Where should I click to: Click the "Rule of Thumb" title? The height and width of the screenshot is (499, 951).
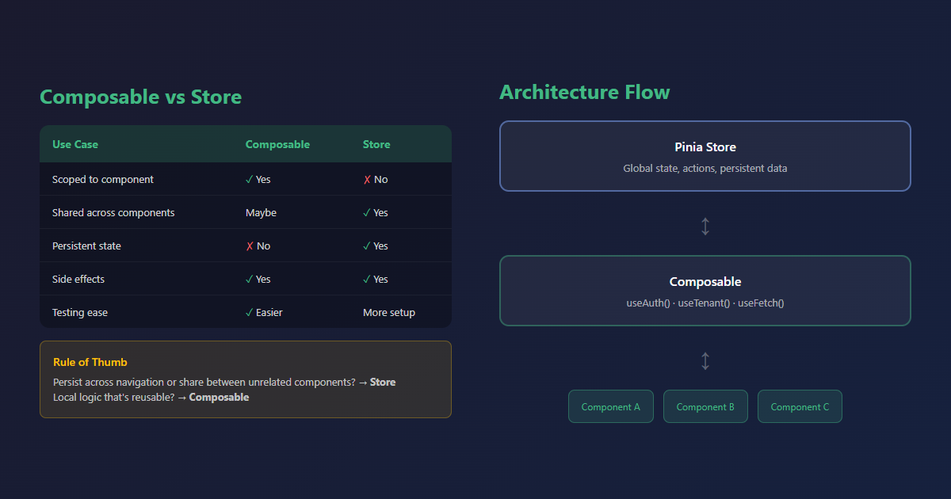tap(90, 362)
